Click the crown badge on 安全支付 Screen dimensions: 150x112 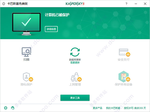pos(128,54)
